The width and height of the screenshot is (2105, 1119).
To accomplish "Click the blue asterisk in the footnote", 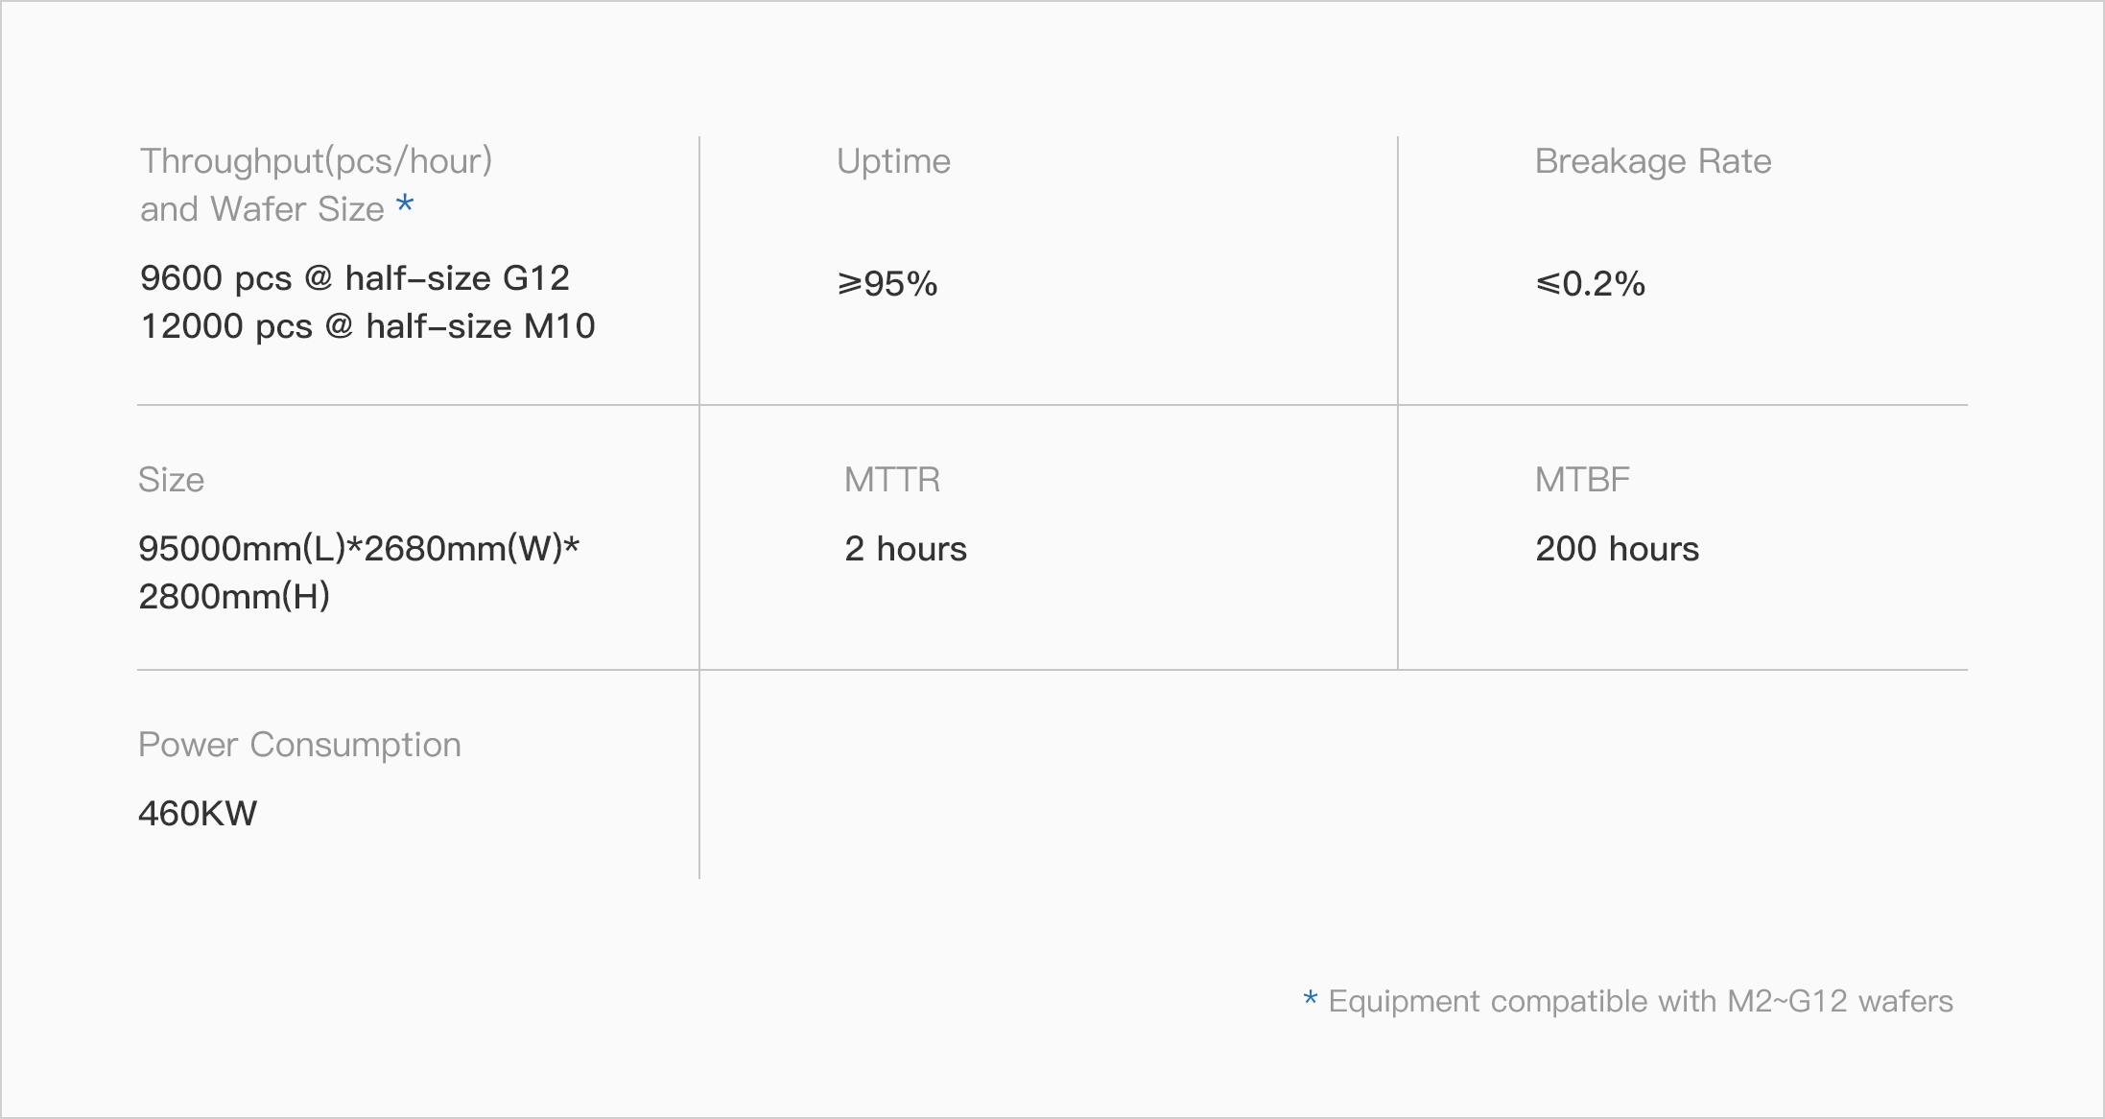I will click(x=1311, y=999).
